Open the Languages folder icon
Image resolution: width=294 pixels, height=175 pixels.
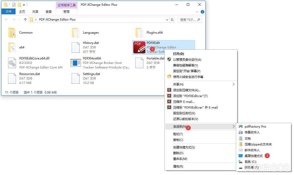click(76, 33)
